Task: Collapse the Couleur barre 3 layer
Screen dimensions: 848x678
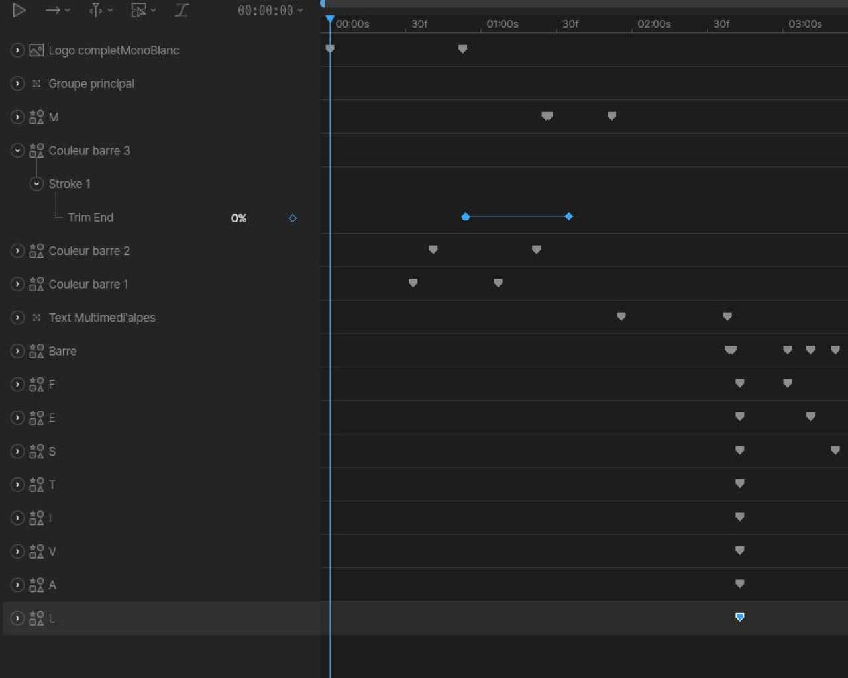Action: [x=17, y=150]
